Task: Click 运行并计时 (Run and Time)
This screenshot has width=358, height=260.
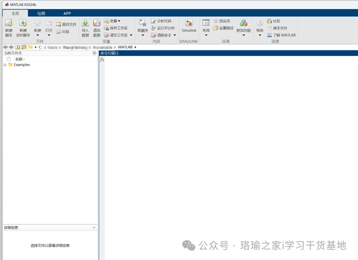Action: click(x=163, y=28)
